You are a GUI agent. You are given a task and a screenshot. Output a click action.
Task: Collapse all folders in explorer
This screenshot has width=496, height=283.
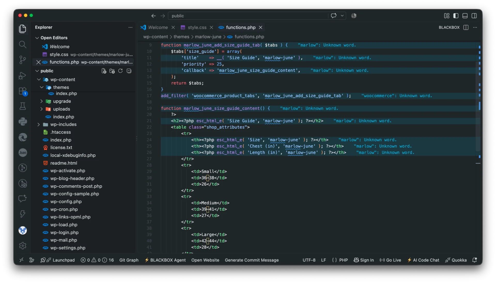click(x=129, y=71)
